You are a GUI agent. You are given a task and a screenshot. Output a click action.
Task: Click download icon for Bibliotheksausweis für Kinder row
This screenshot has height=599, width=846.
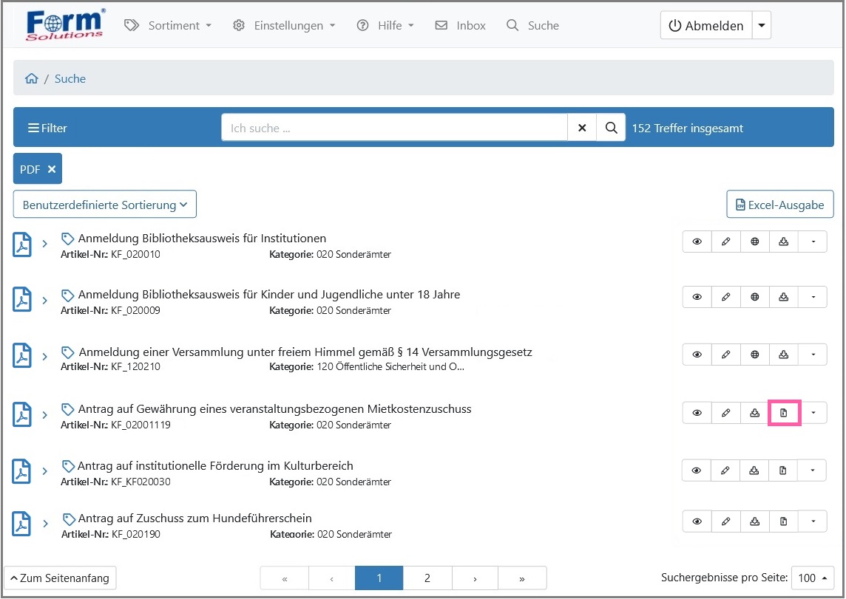pyautogui.click(x=783, y=297)
